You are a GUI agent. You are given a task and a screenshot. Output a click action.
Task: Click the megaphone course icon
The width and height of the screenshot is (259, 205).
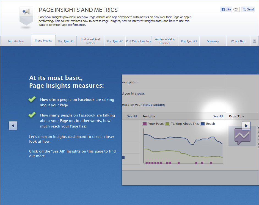[x=26, y=16]
